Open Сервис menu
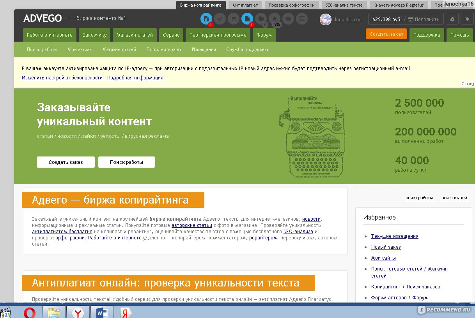The image size is (475, 318). pos(171,35)
